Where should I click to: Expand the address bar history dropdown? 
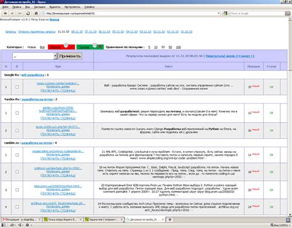pyautogui.click(x=219, y=14)
